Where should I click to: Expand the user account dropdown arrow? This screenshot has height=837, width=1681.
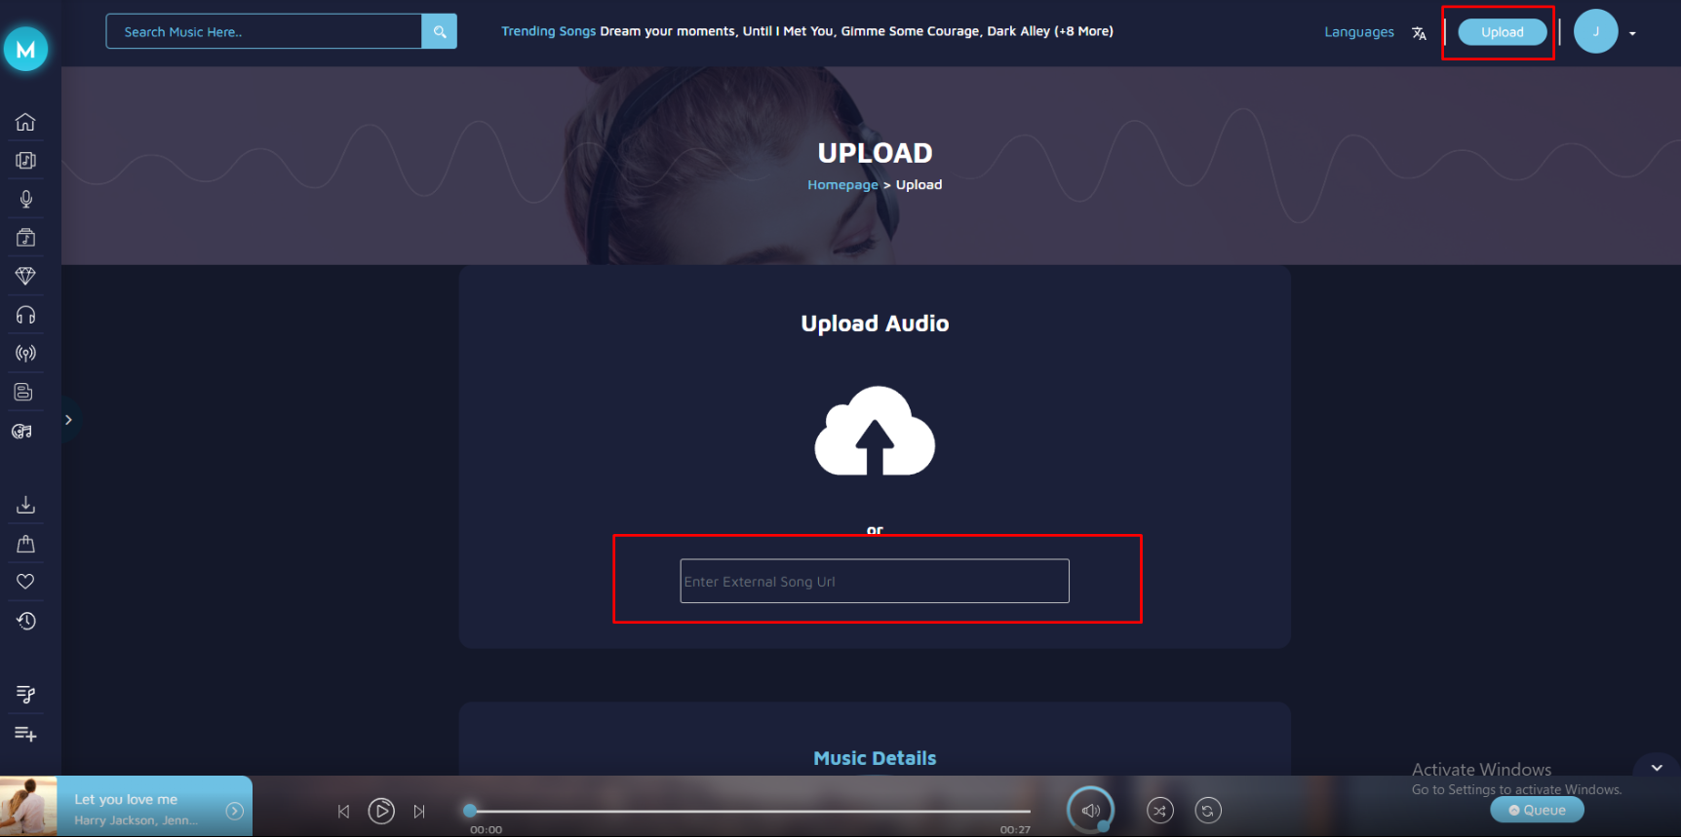tap(1632, 33)
